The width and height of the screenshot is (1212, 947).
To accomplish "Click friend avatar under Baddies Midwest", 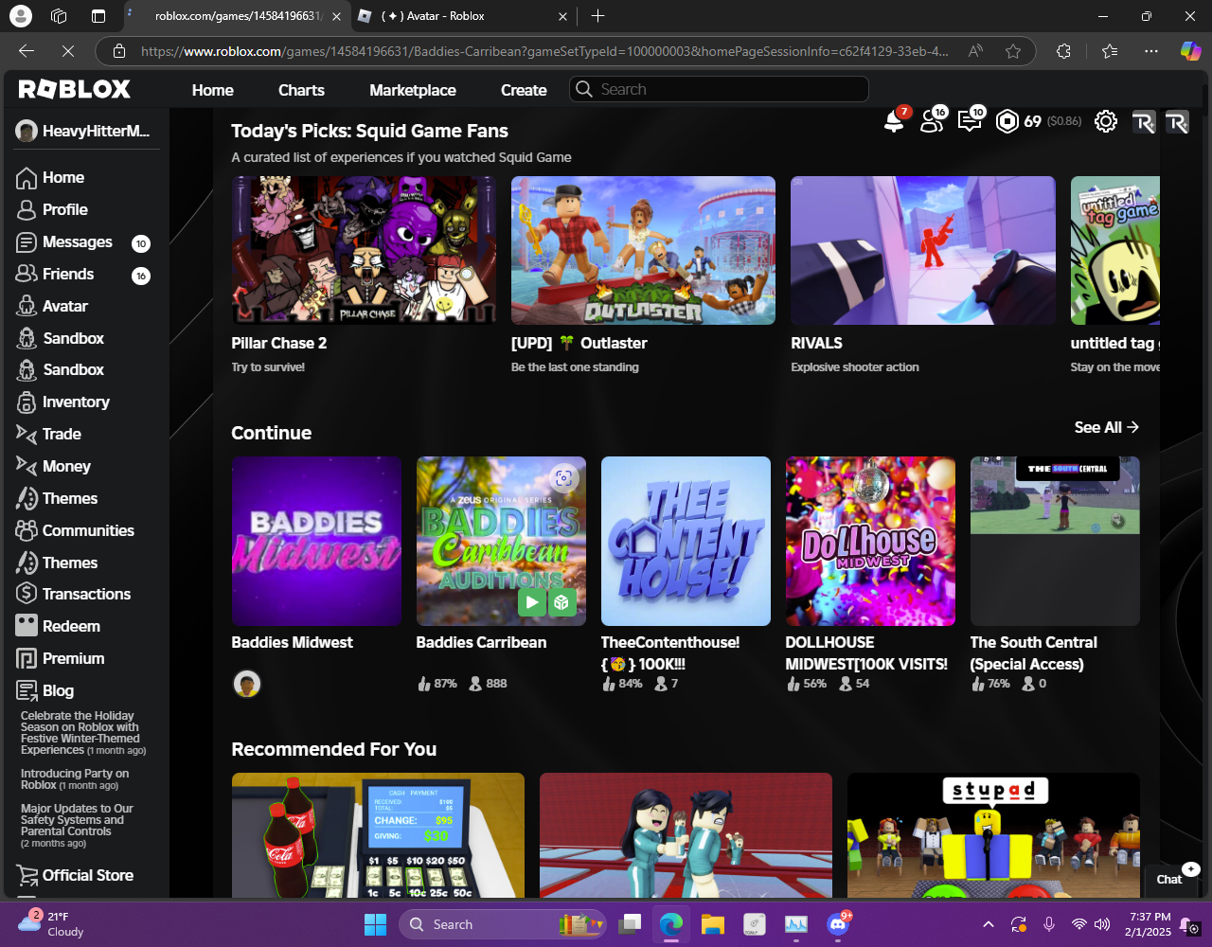I will pyautogui.click(x=247, y=684).
